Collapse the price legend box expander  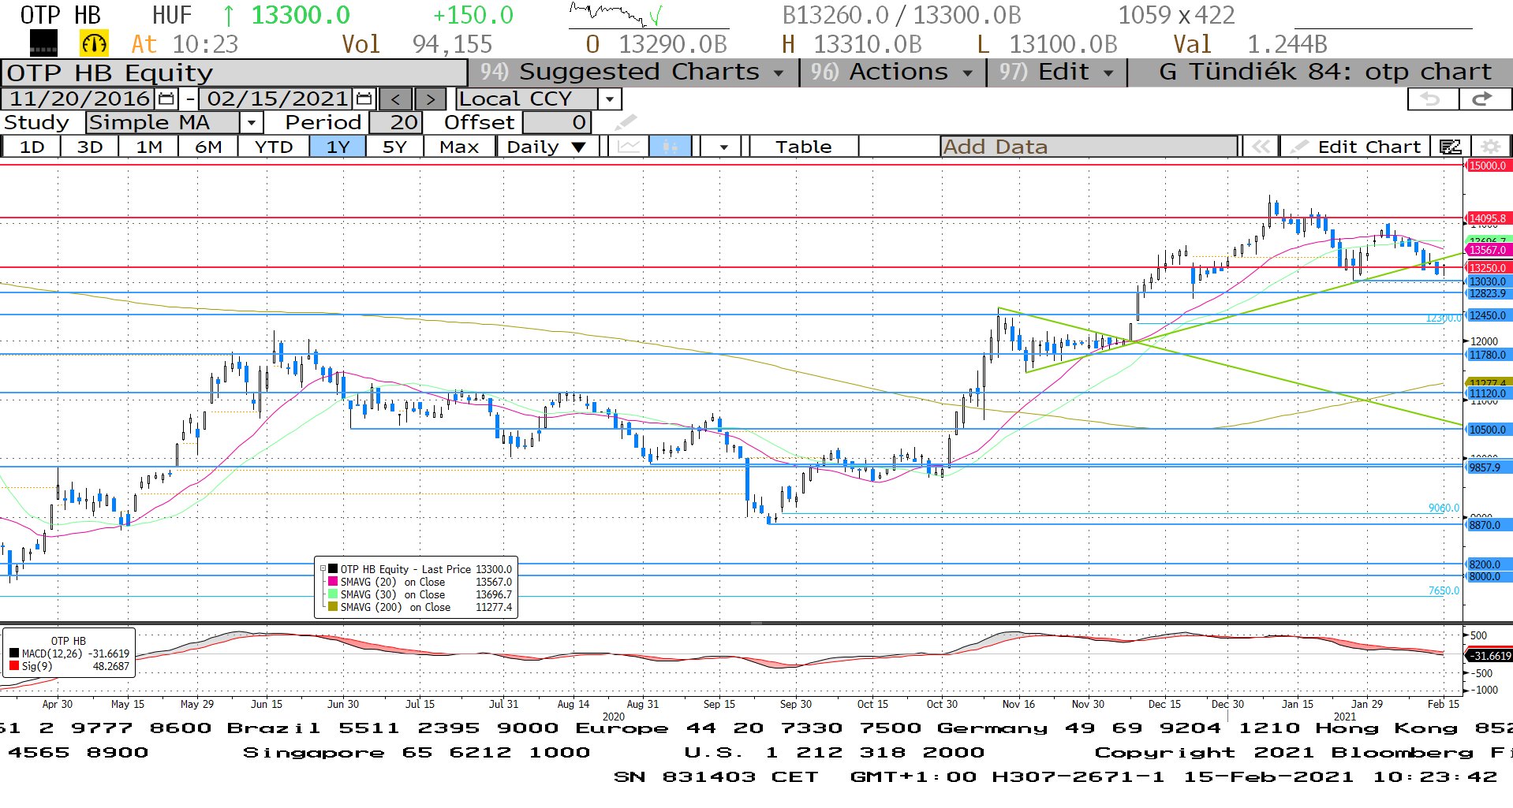pyautogui.click(x=322, y=568)
